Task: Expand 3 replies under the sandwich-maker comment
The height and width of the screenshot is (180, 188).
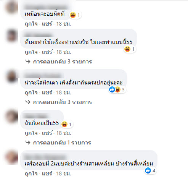Action: [x=63, y=62]
